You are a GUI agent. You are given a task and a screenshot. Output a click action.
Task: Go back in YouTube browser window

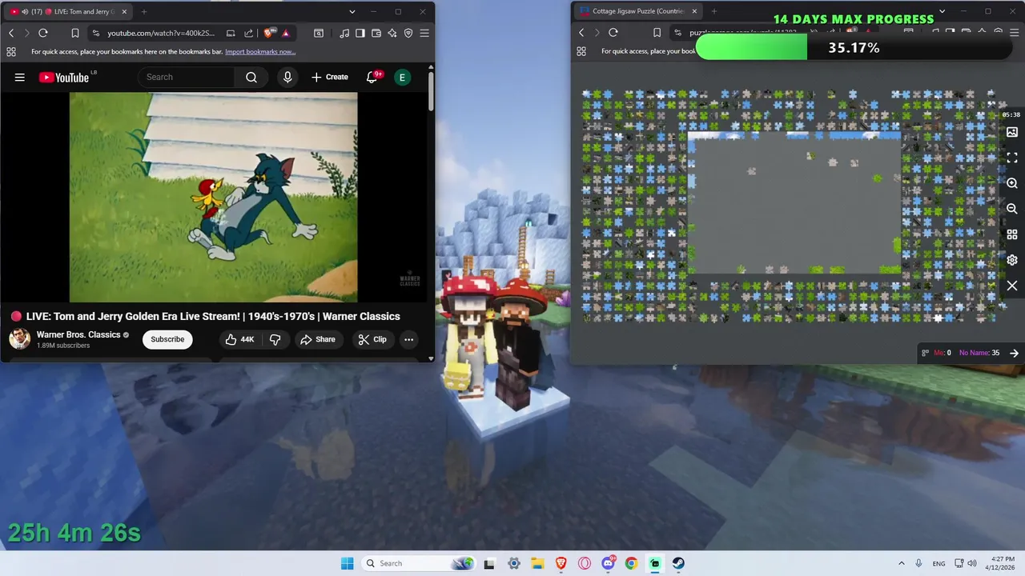click(11, 33)
